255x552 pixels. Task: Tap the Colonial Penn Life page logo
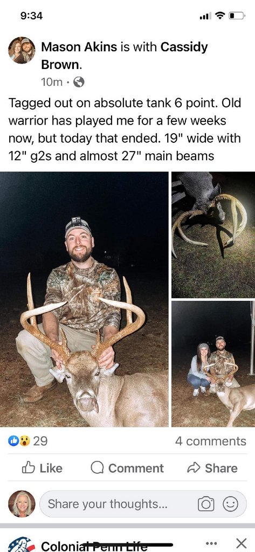pos(22,544)
